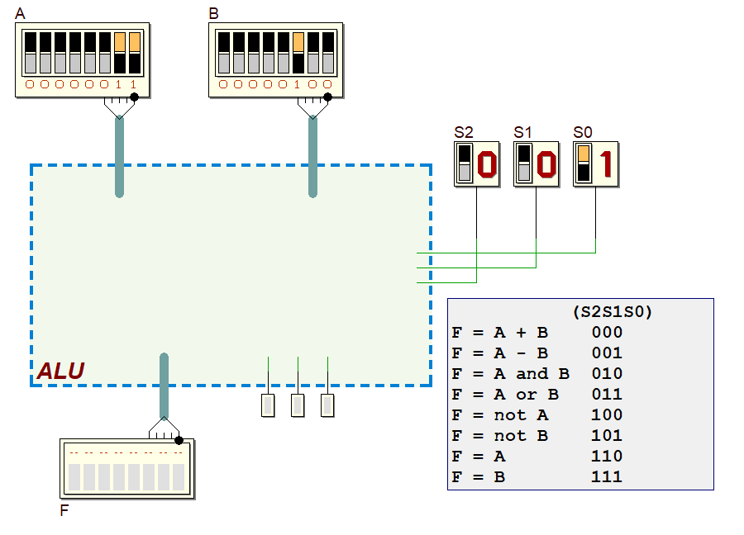Select the F output display component
The image size is (744, 535).
(x=126, y=468)
